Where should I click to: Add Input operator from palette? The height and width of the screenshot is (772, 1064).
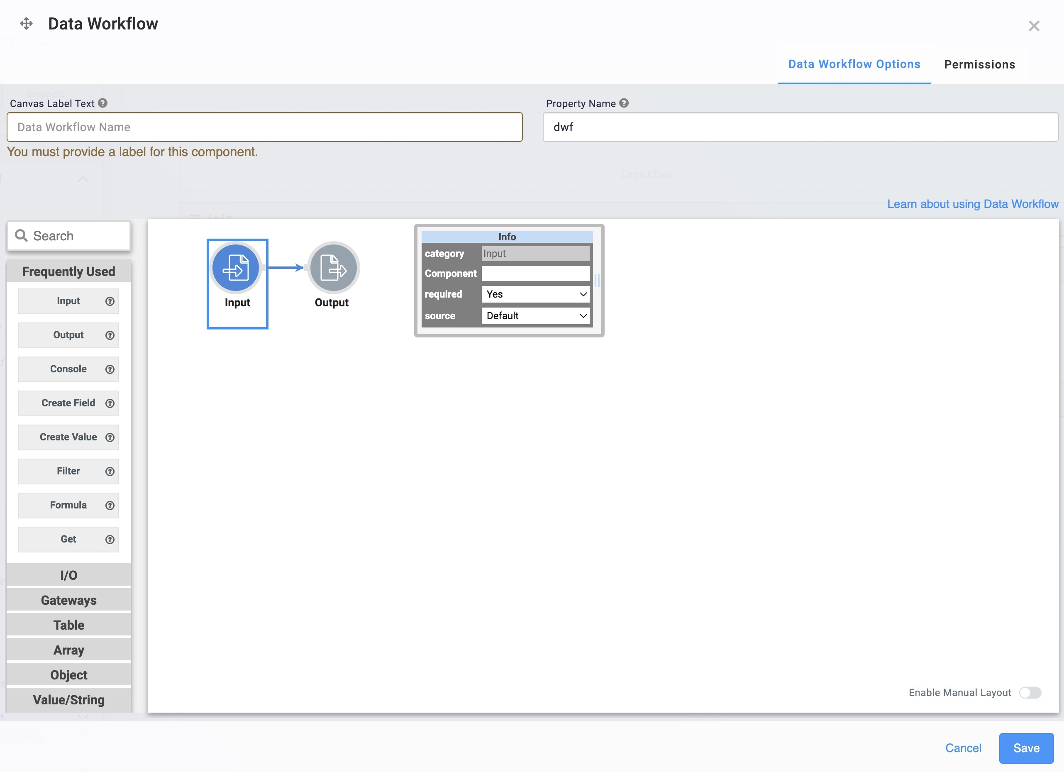[68, 301]
